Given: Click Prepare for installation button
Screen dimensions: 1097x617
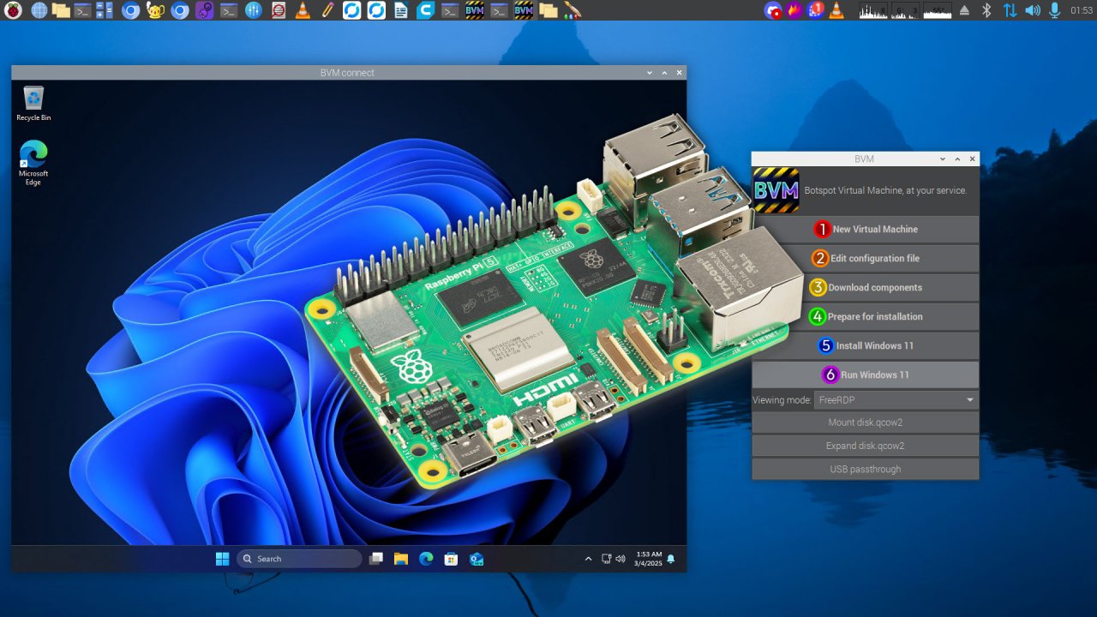Looking at the screenshot, I should 866,317.
